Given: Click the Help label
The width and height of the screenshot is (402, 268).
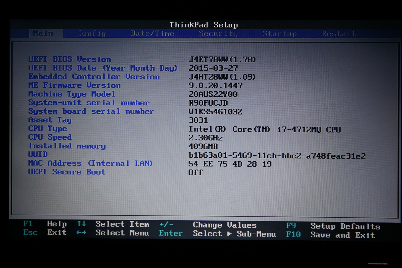Looking at the screenshot, I should click(57, 224).
